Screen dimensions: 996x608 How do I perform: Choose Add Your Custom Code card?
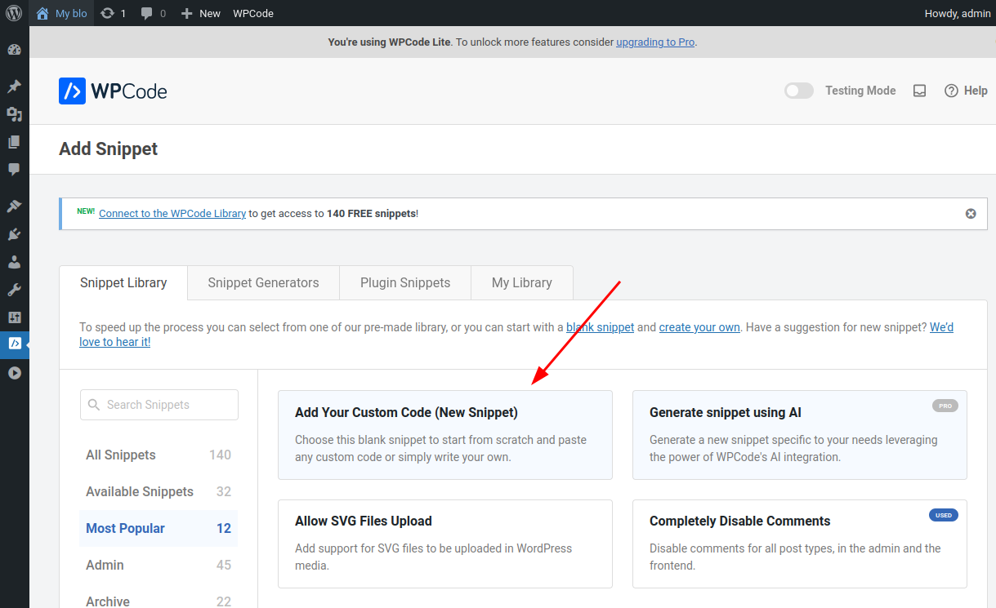pos(445,435)
